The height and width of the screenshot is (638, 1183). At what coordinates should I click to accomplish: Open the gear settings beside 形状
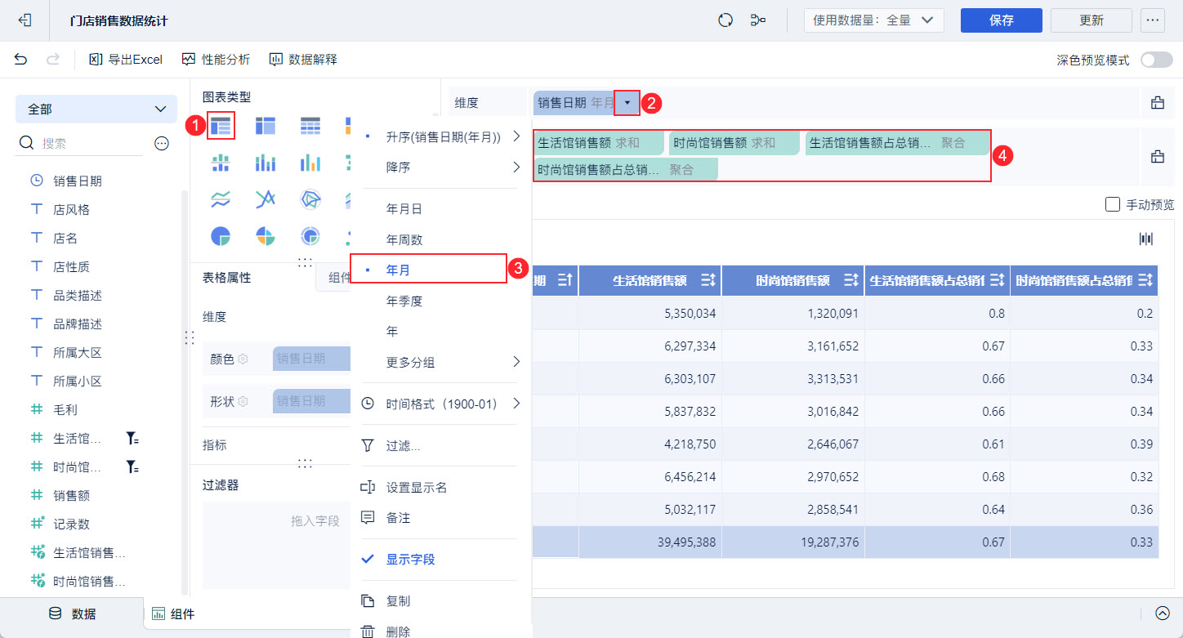243,401
